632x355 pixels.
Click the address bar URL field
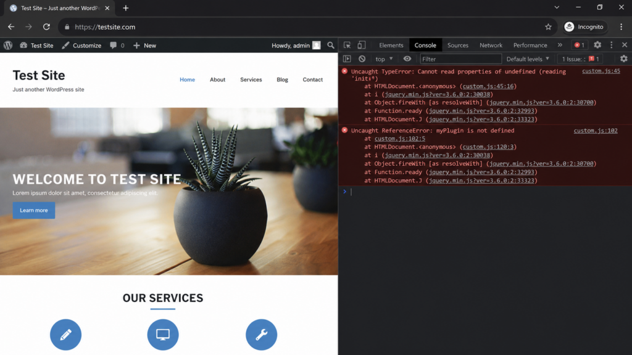pyautogui.click(x=309, y=27)
